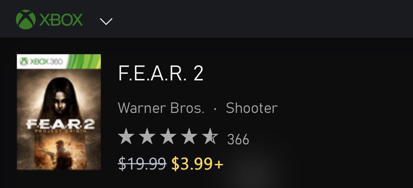The height and width of the screenshot is (188, 413).
Task: Click the XBOX wordmark text
Action: [x=61, y=20]
